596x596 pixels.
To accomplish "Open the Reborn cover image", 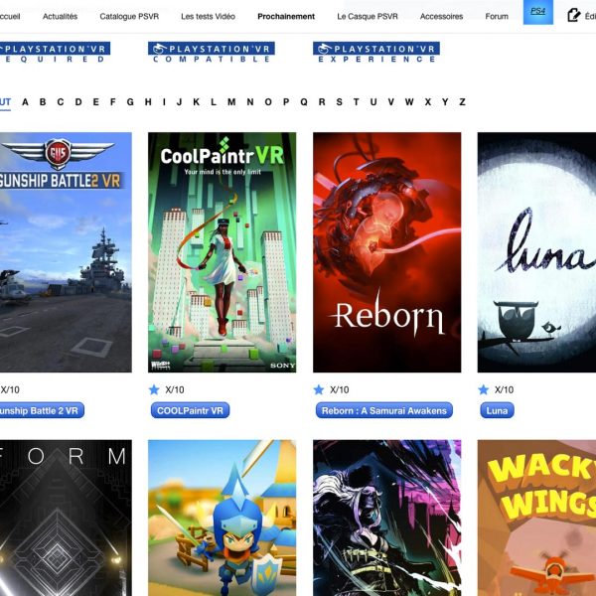I will 387,252.
